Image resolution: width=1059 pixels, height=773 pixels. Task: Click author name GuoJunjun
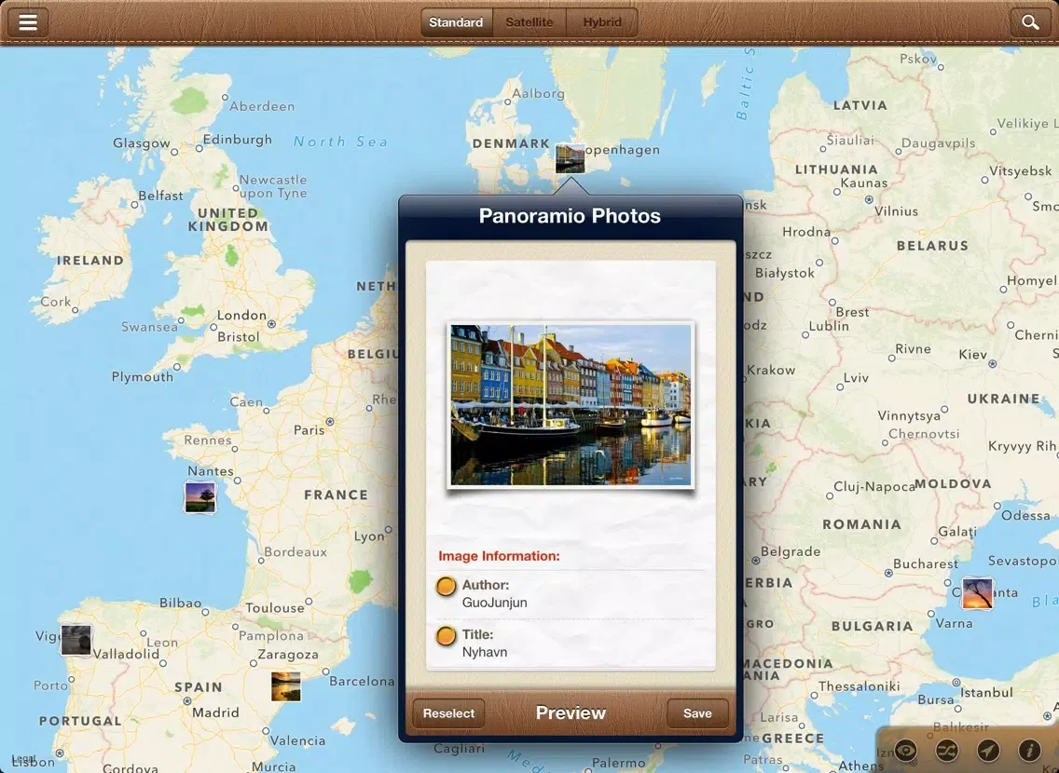coord(494,603)
